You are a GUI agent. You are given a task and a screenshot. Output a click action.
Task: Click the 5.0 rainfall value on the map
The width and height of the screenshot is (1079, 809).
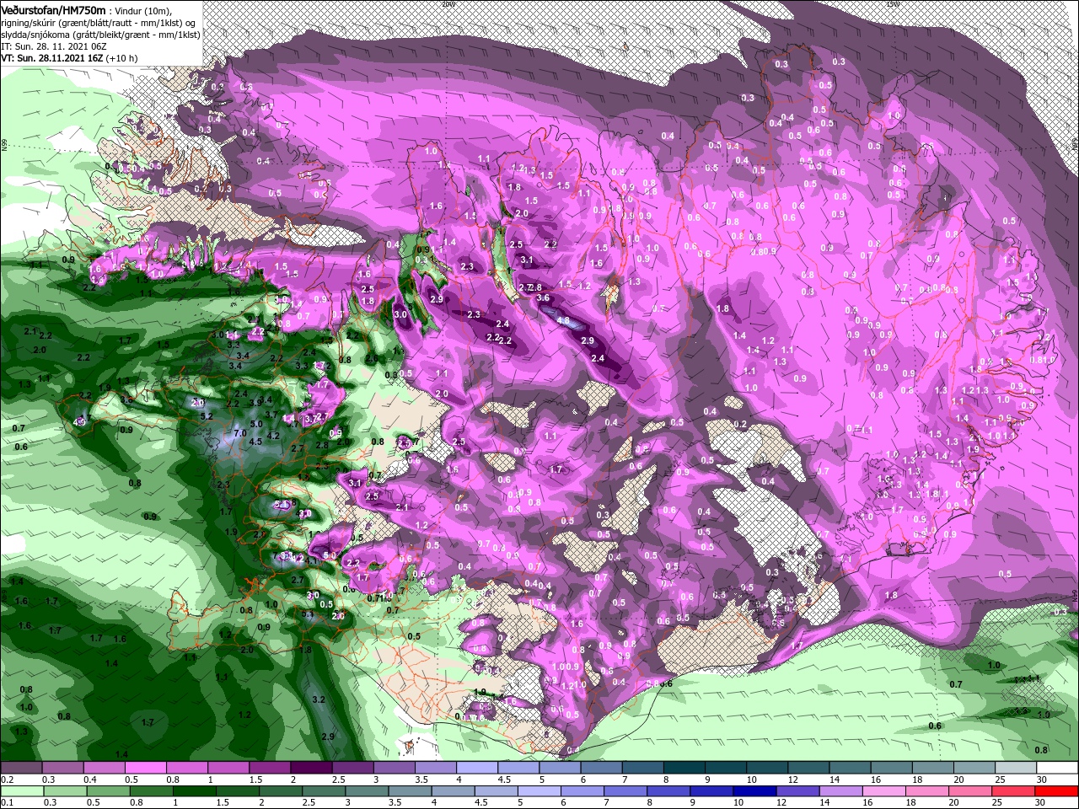click(256, 424)
